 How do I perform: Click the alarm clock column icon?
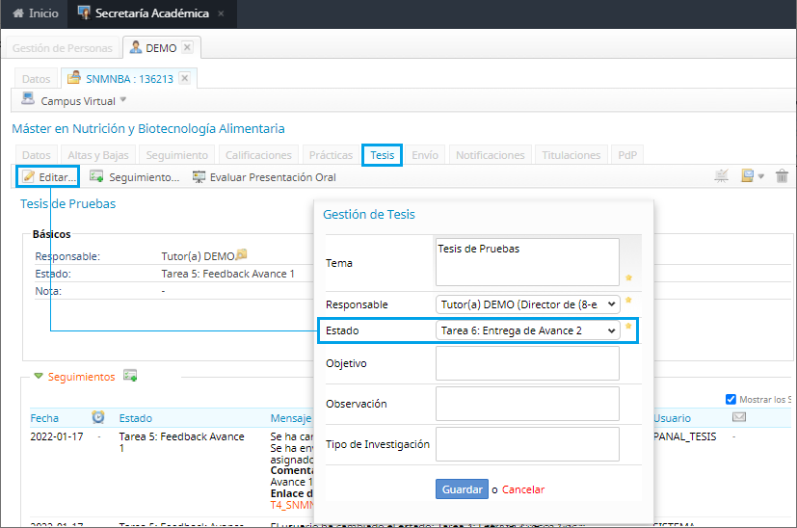(x=98, y=417)
